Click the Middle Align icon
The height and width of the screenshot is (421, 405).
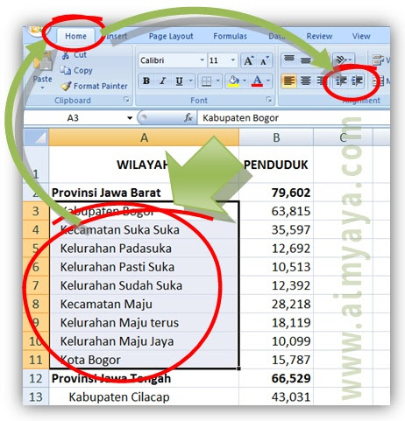tap(306, 60)
